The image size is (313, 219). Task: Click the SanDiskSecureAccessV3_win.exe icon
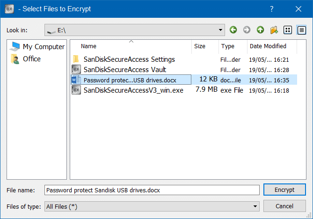pos(76,90)
